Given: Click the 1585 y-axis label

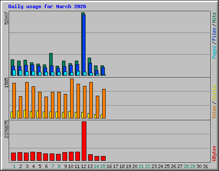Looking at the screenshot, I should click(x=6, y=83).
